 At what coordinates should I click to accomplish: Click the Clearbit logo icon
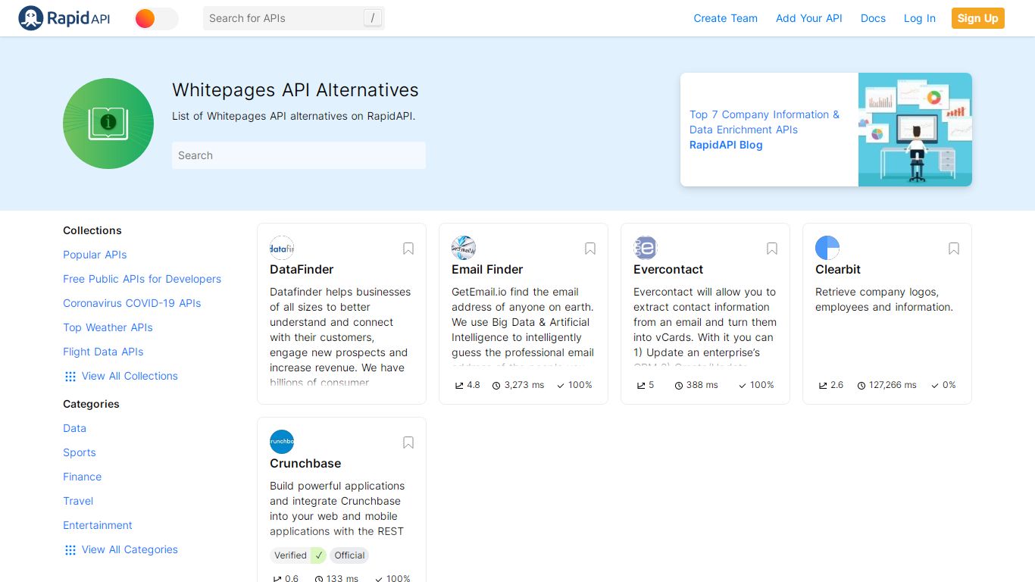(827, 248)
